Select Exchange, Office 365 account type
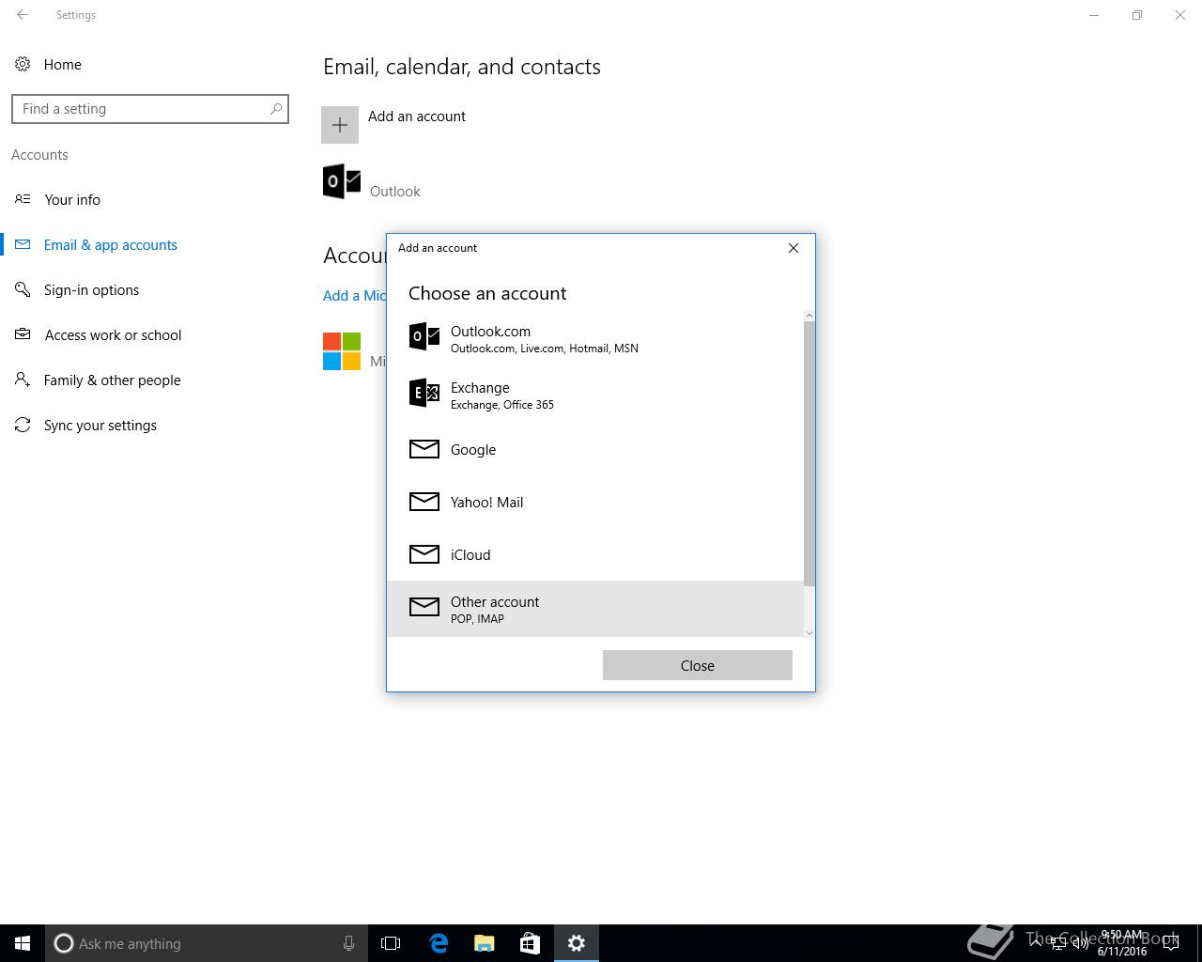The image size is (1202, 962). [x=595, y=395]
